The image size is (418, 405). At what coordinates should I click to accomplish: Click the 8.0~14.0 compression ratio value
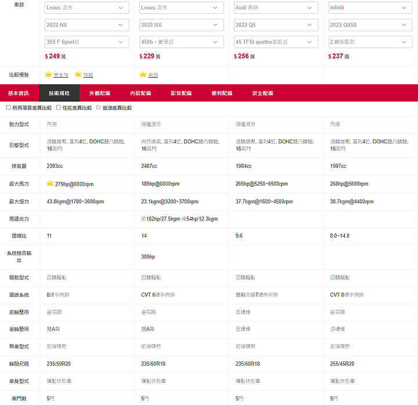(340, 236)
